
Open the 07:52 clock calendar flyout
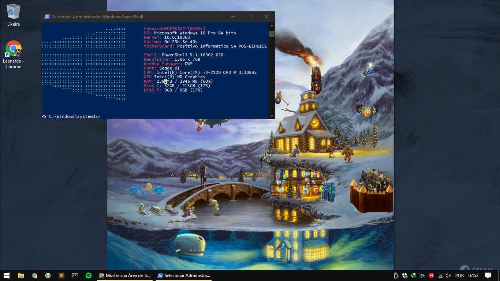pos(473,276)
